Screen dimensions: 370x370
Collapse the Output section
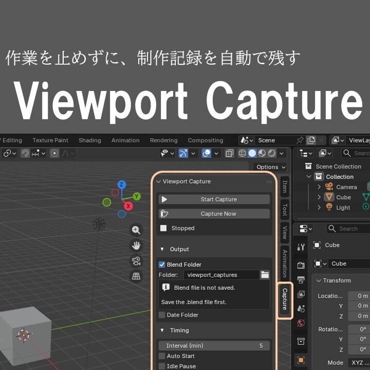(x=162, y=249)
